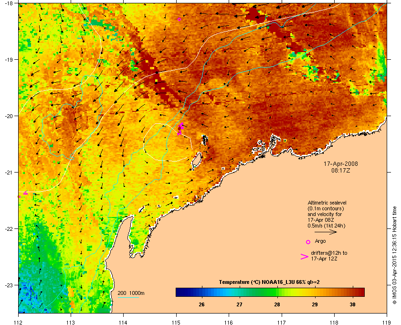Click the latitude axis label -20
Image resolution: width=401 pixels, height=325 pixels.
[x=9, y=116]
